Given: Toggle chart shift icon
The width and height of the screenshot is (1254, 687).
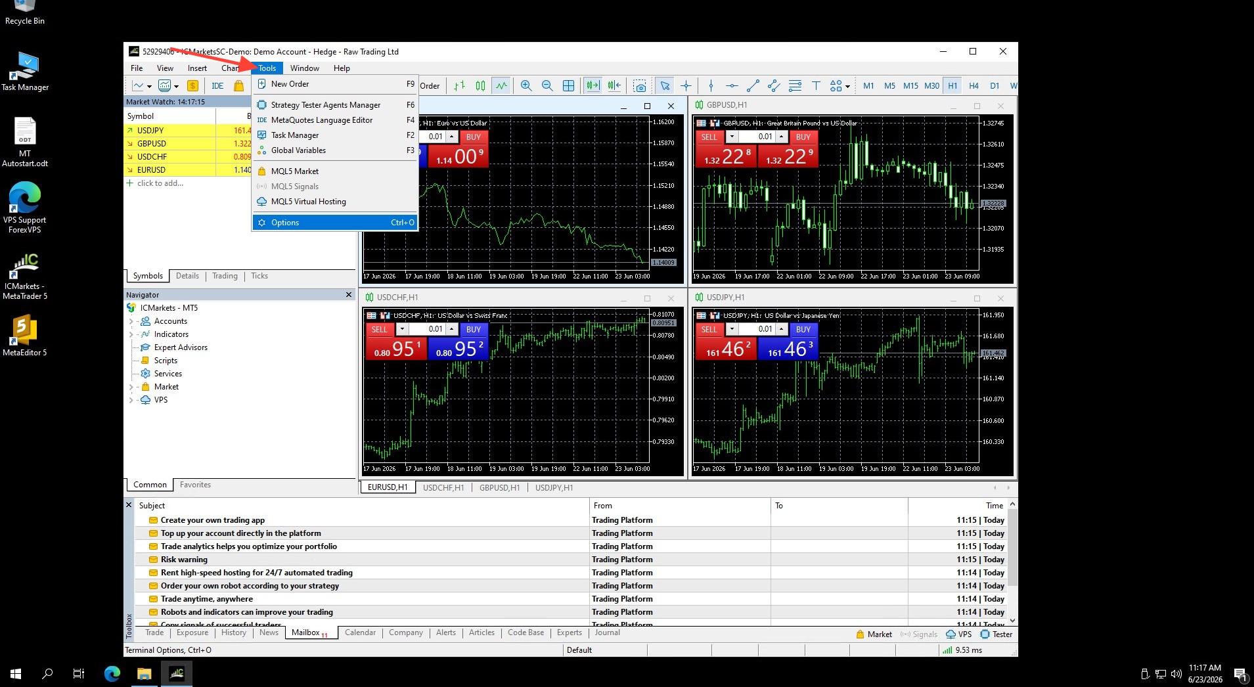Looking at the screenshot, I should [614, 86].
